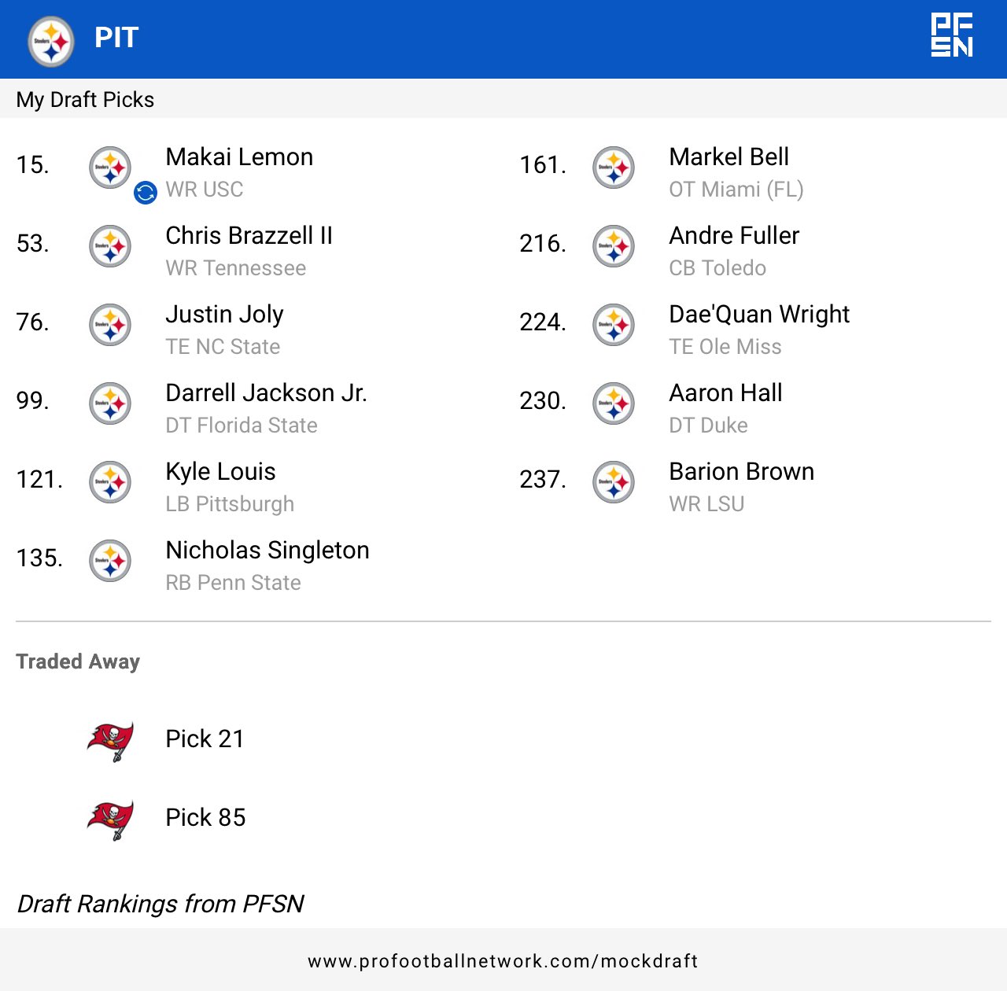Select Darrell Jackson Jr. player name

click(x=266, y=393)
